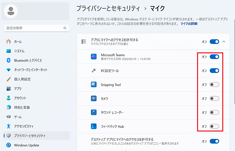Click the Home house icon
Viewport: 235px width, 151px height.
(8, 42)
